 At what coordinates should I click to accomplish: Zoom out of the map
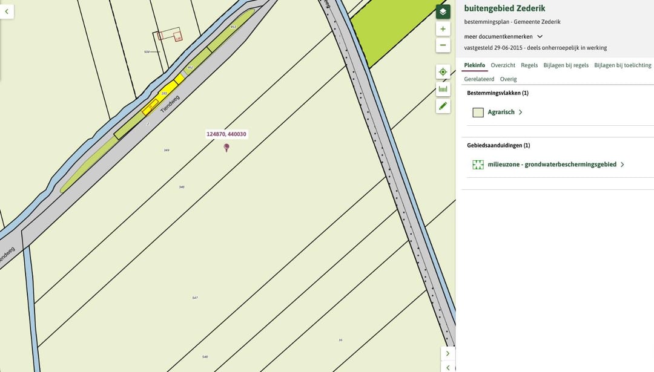coord(443,45)
